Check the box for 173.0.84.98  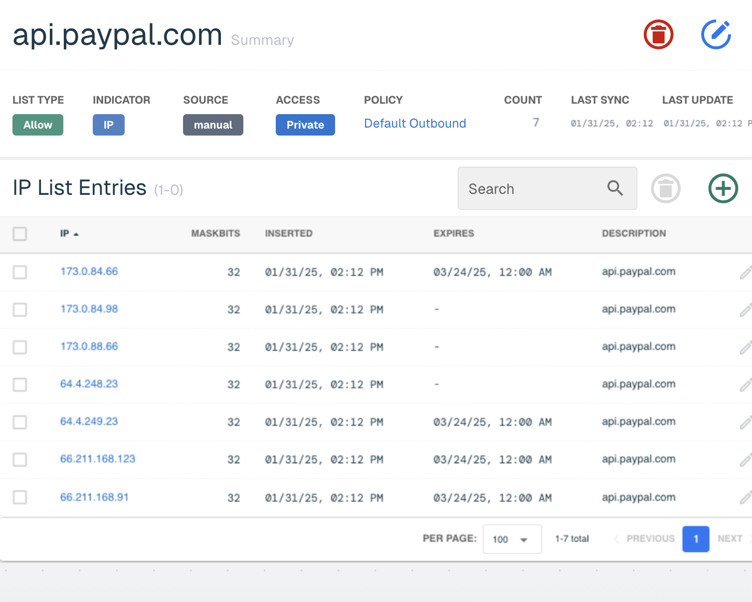20,309
